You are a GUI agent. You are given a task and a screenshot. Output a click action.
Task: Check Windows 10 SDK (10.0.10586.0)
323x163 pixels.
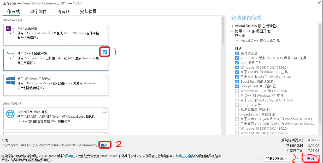tap(237, 133)
